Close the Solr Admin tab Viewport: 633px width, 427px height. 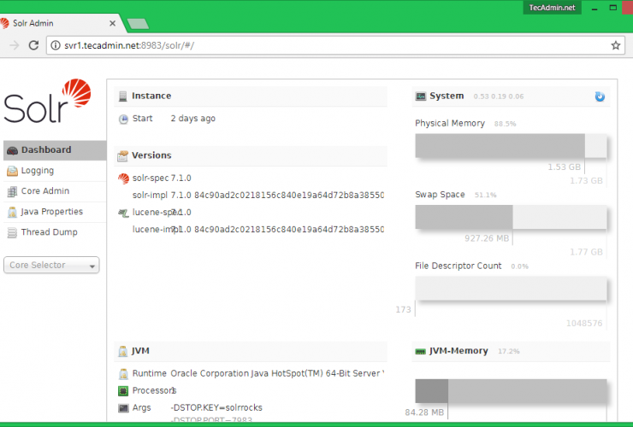(113, 22)
